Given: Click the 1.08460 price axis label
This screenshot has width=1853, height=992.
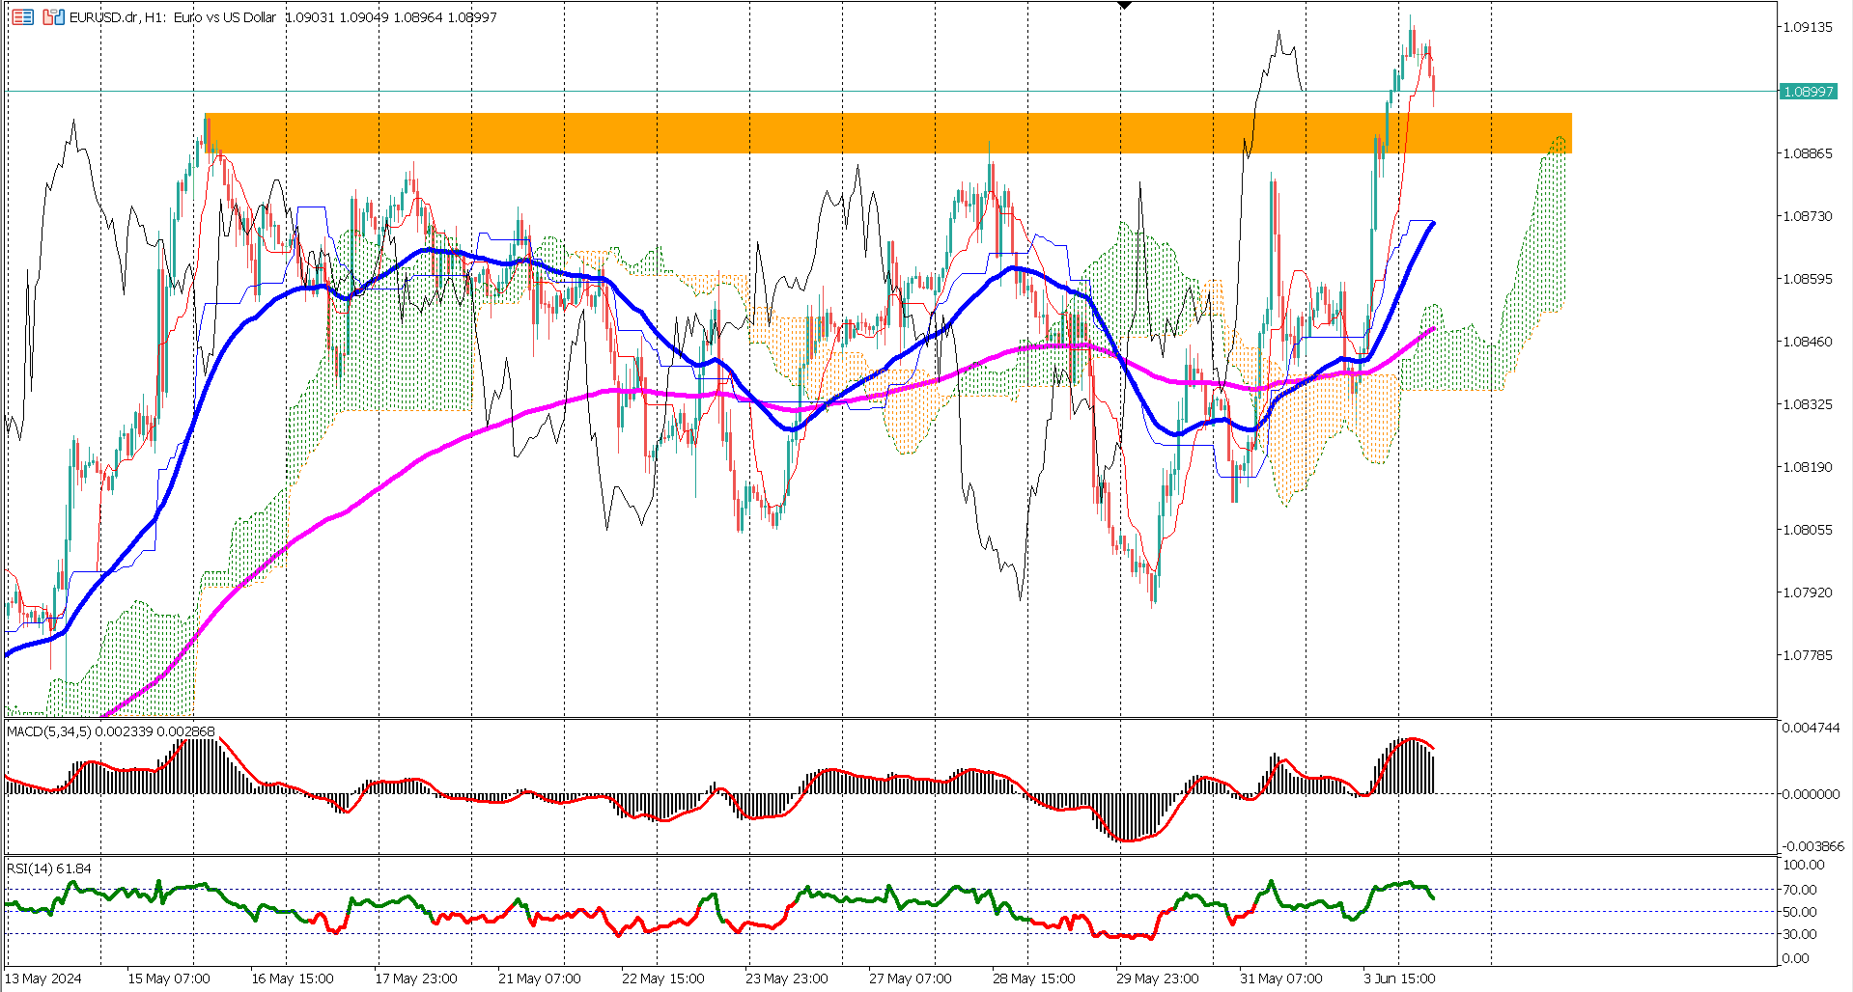Looking at the screenshot, I should [x=1807, y=342].
